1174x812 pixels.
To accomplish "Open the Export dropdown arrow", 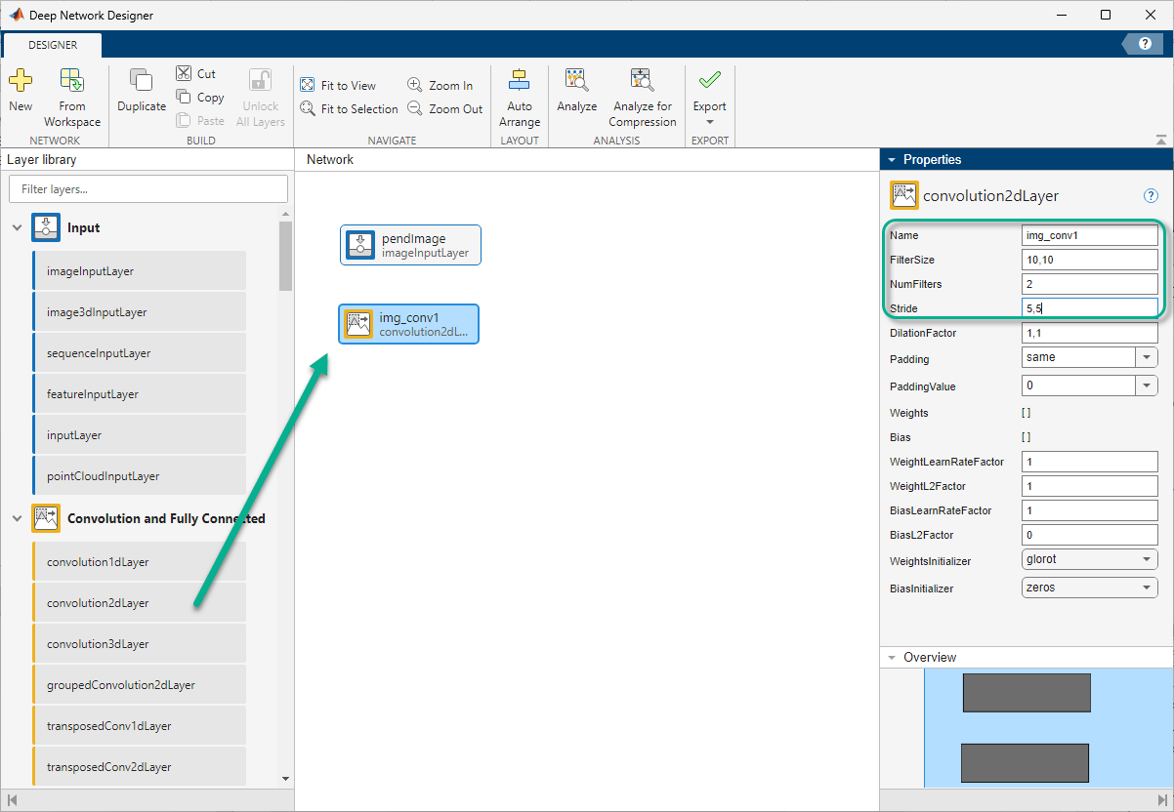I will (710, 122).
